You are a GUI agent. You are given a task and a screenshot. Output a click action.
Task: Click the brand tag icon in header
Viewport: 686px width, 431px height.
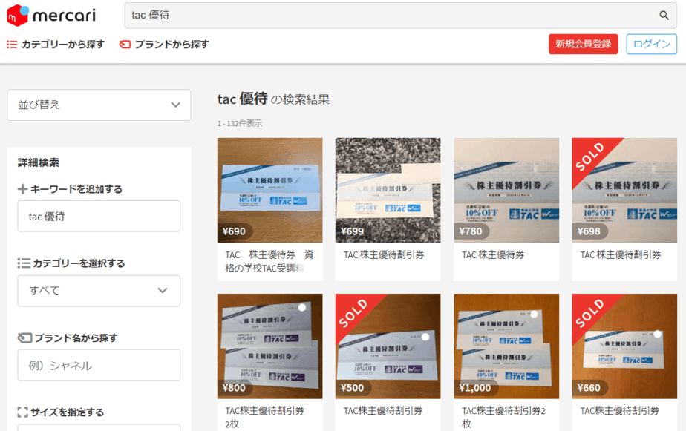click(125, 45)
